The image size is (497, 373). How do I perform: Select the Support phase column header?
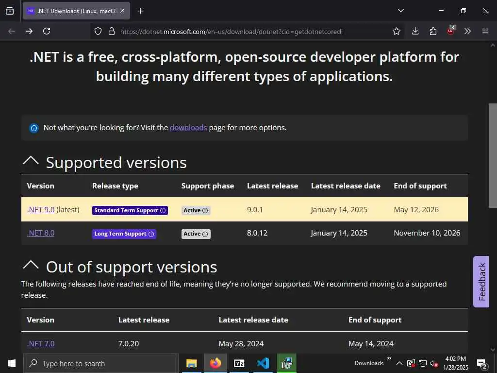[x=208, y=186]
